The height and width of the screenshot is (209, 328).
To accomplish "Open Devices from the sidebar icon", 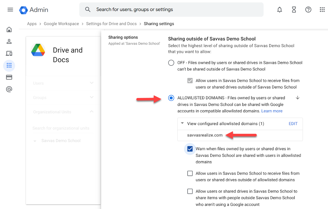I will point(9,53).
